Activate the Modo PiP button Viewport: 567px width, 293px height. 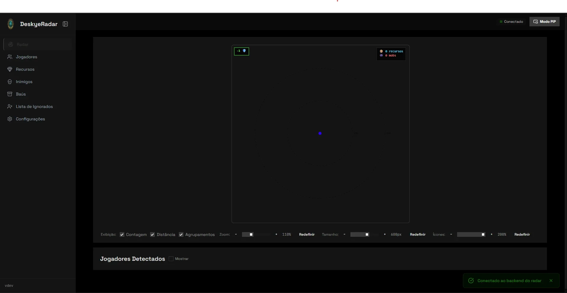[544, 22]
